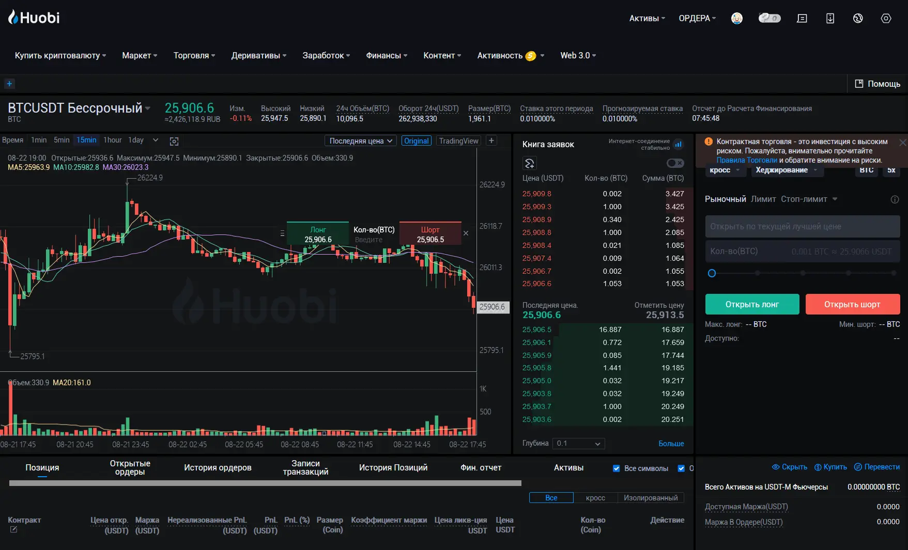The image size is (908, 550).
Task: Toggle the header theme switch
Action: tap(769, 18)
